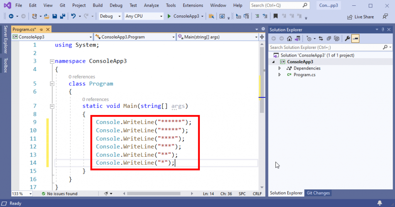Viewport: 395px width, 207px height.
Task: Open the Debug configuration dropdown
Action: tap(110, 16)
